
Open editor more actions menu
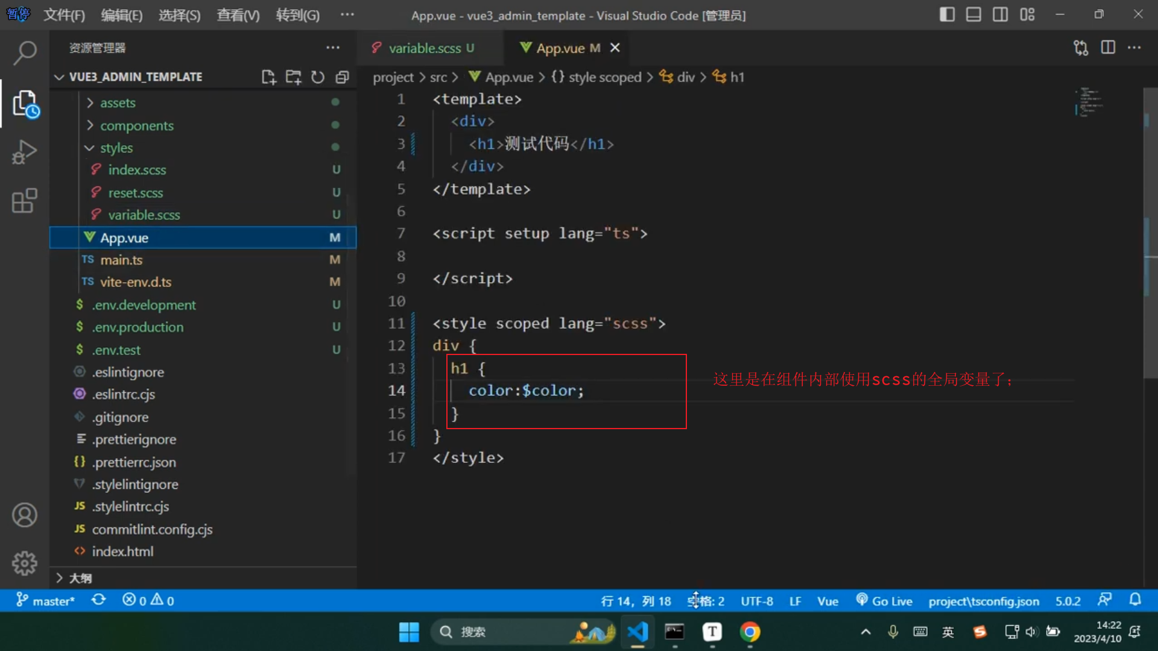click(x=1134, y=48)
